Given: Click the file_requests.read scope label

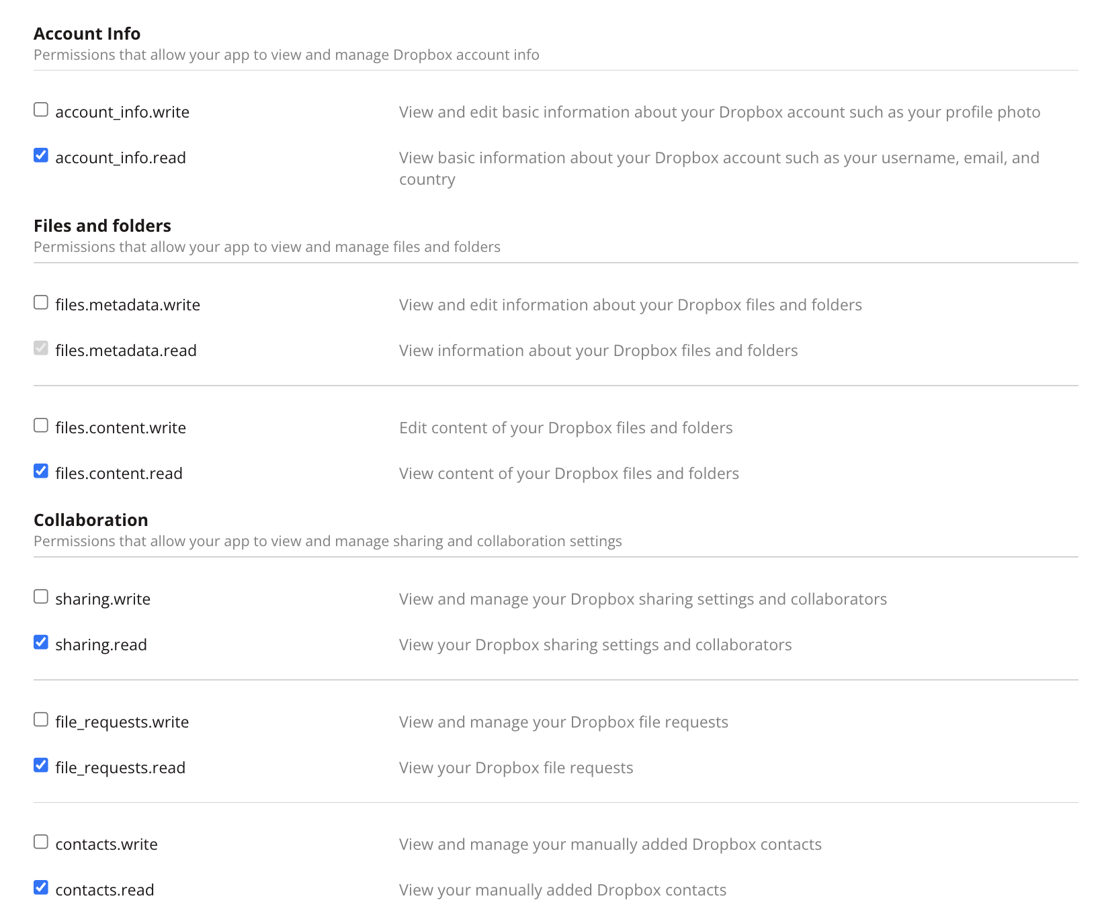Looking at the screenshot, I should (x=120, y=768).
